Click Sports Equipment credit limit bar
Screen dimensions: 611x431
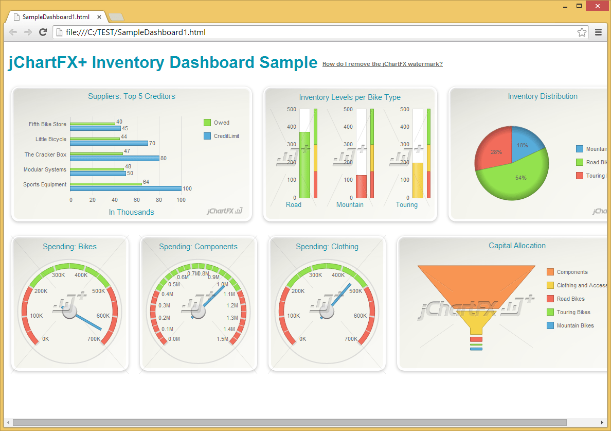(x=125, y=188)
